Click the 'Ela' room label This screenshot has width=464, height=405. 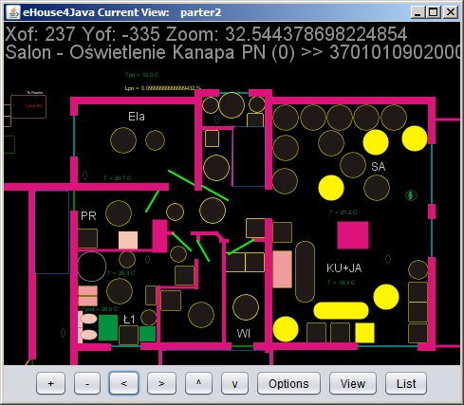point(137,117)
